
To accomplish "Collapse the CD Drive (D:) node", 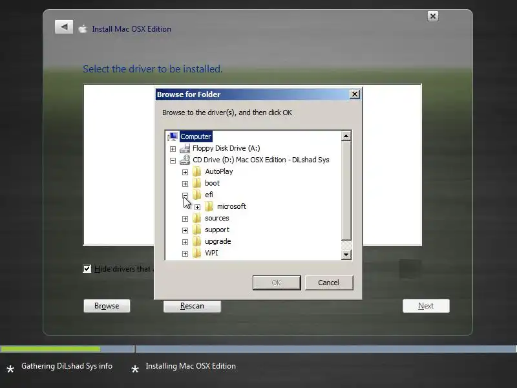I will point(173,160).
